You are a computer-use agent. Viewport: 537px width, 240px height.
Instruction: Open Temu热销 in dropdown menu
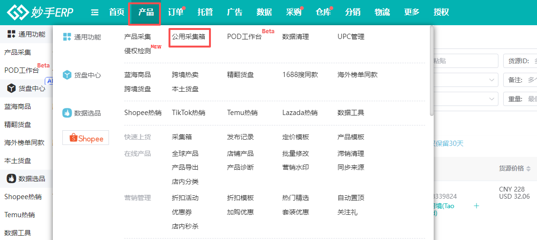[242, 113]
